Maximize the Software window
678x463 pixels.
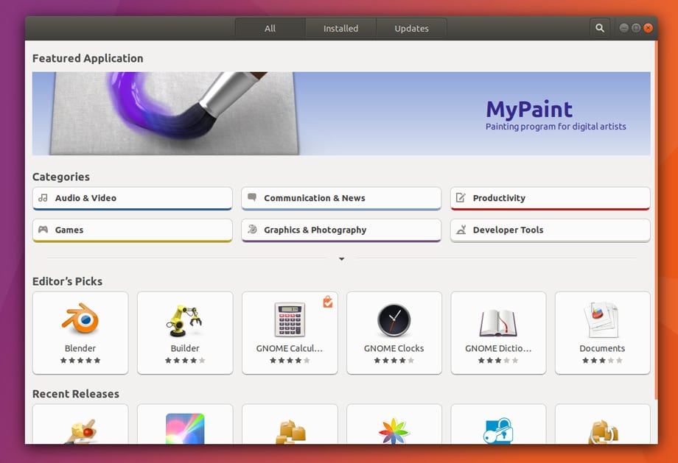[635, 28]
